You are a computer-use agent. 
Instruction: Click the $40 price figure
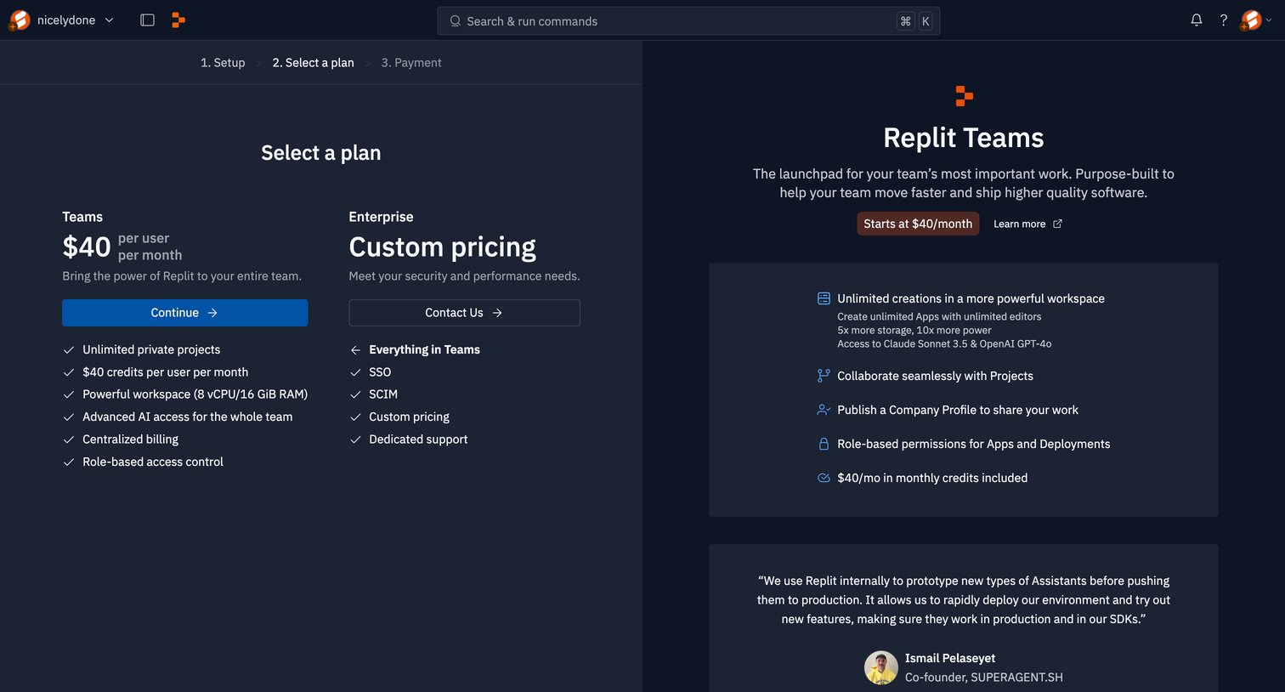click(87, 247)
